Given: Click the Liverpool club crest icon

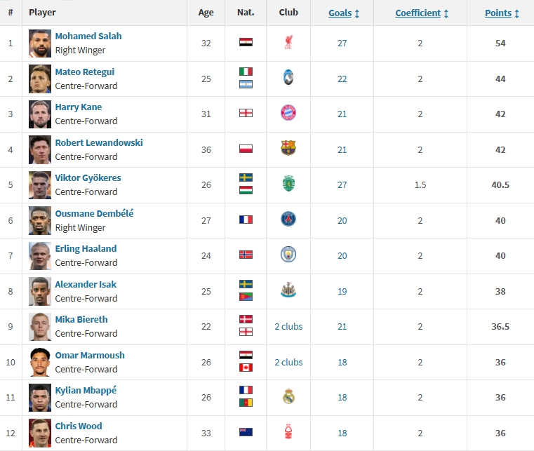Looking at the screenshot, I should pos(288,43).
